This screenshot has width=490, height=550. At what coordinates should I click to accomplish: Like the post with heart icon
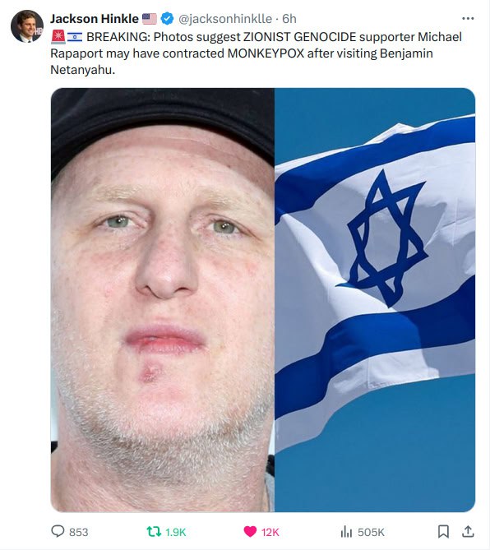(250, 532)
